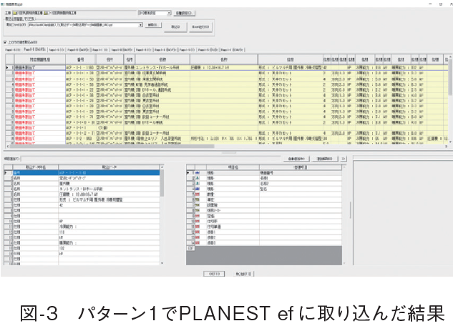453x326 pixels.
Task: Select row 2 header in the top grid
Action: (10, 73)
